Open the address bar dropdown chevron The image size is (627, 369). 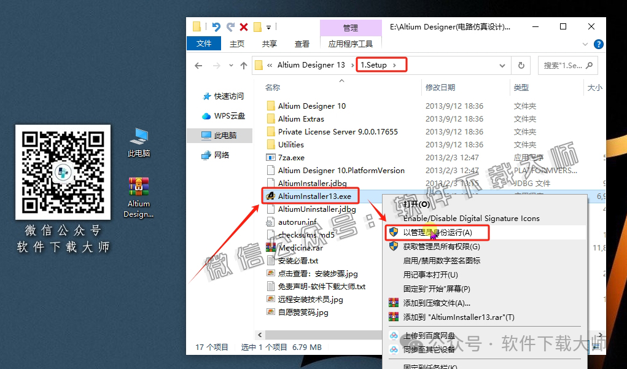(502, 64)
